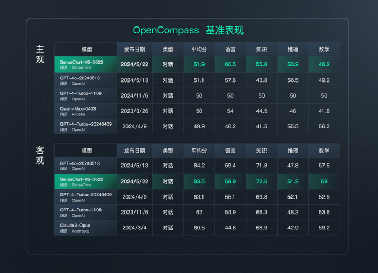Click the language score 59.9

pos(231,181)
